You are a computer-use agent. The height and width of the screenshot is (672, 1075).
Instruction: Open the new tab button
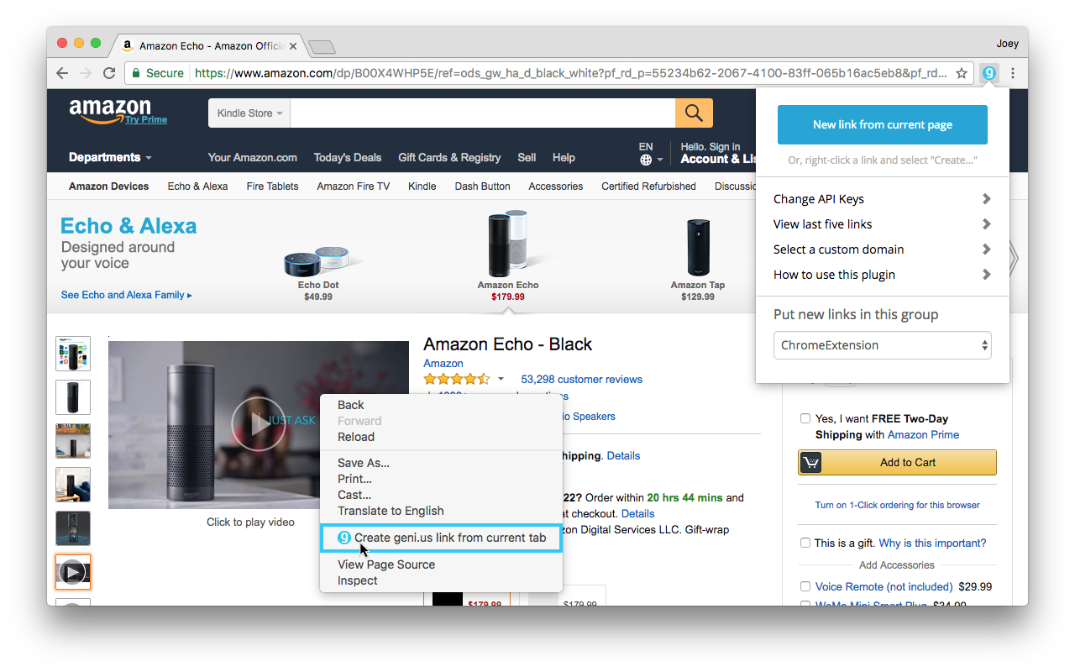[322, 45]
